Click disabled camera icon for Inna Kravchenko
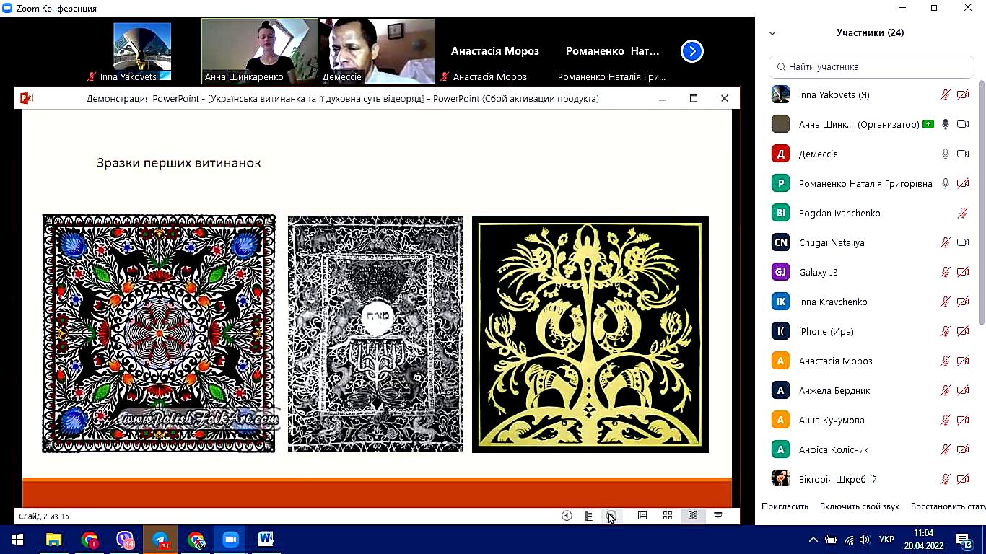The width and height of the screenshot is (986, 554). coord(963,302)
